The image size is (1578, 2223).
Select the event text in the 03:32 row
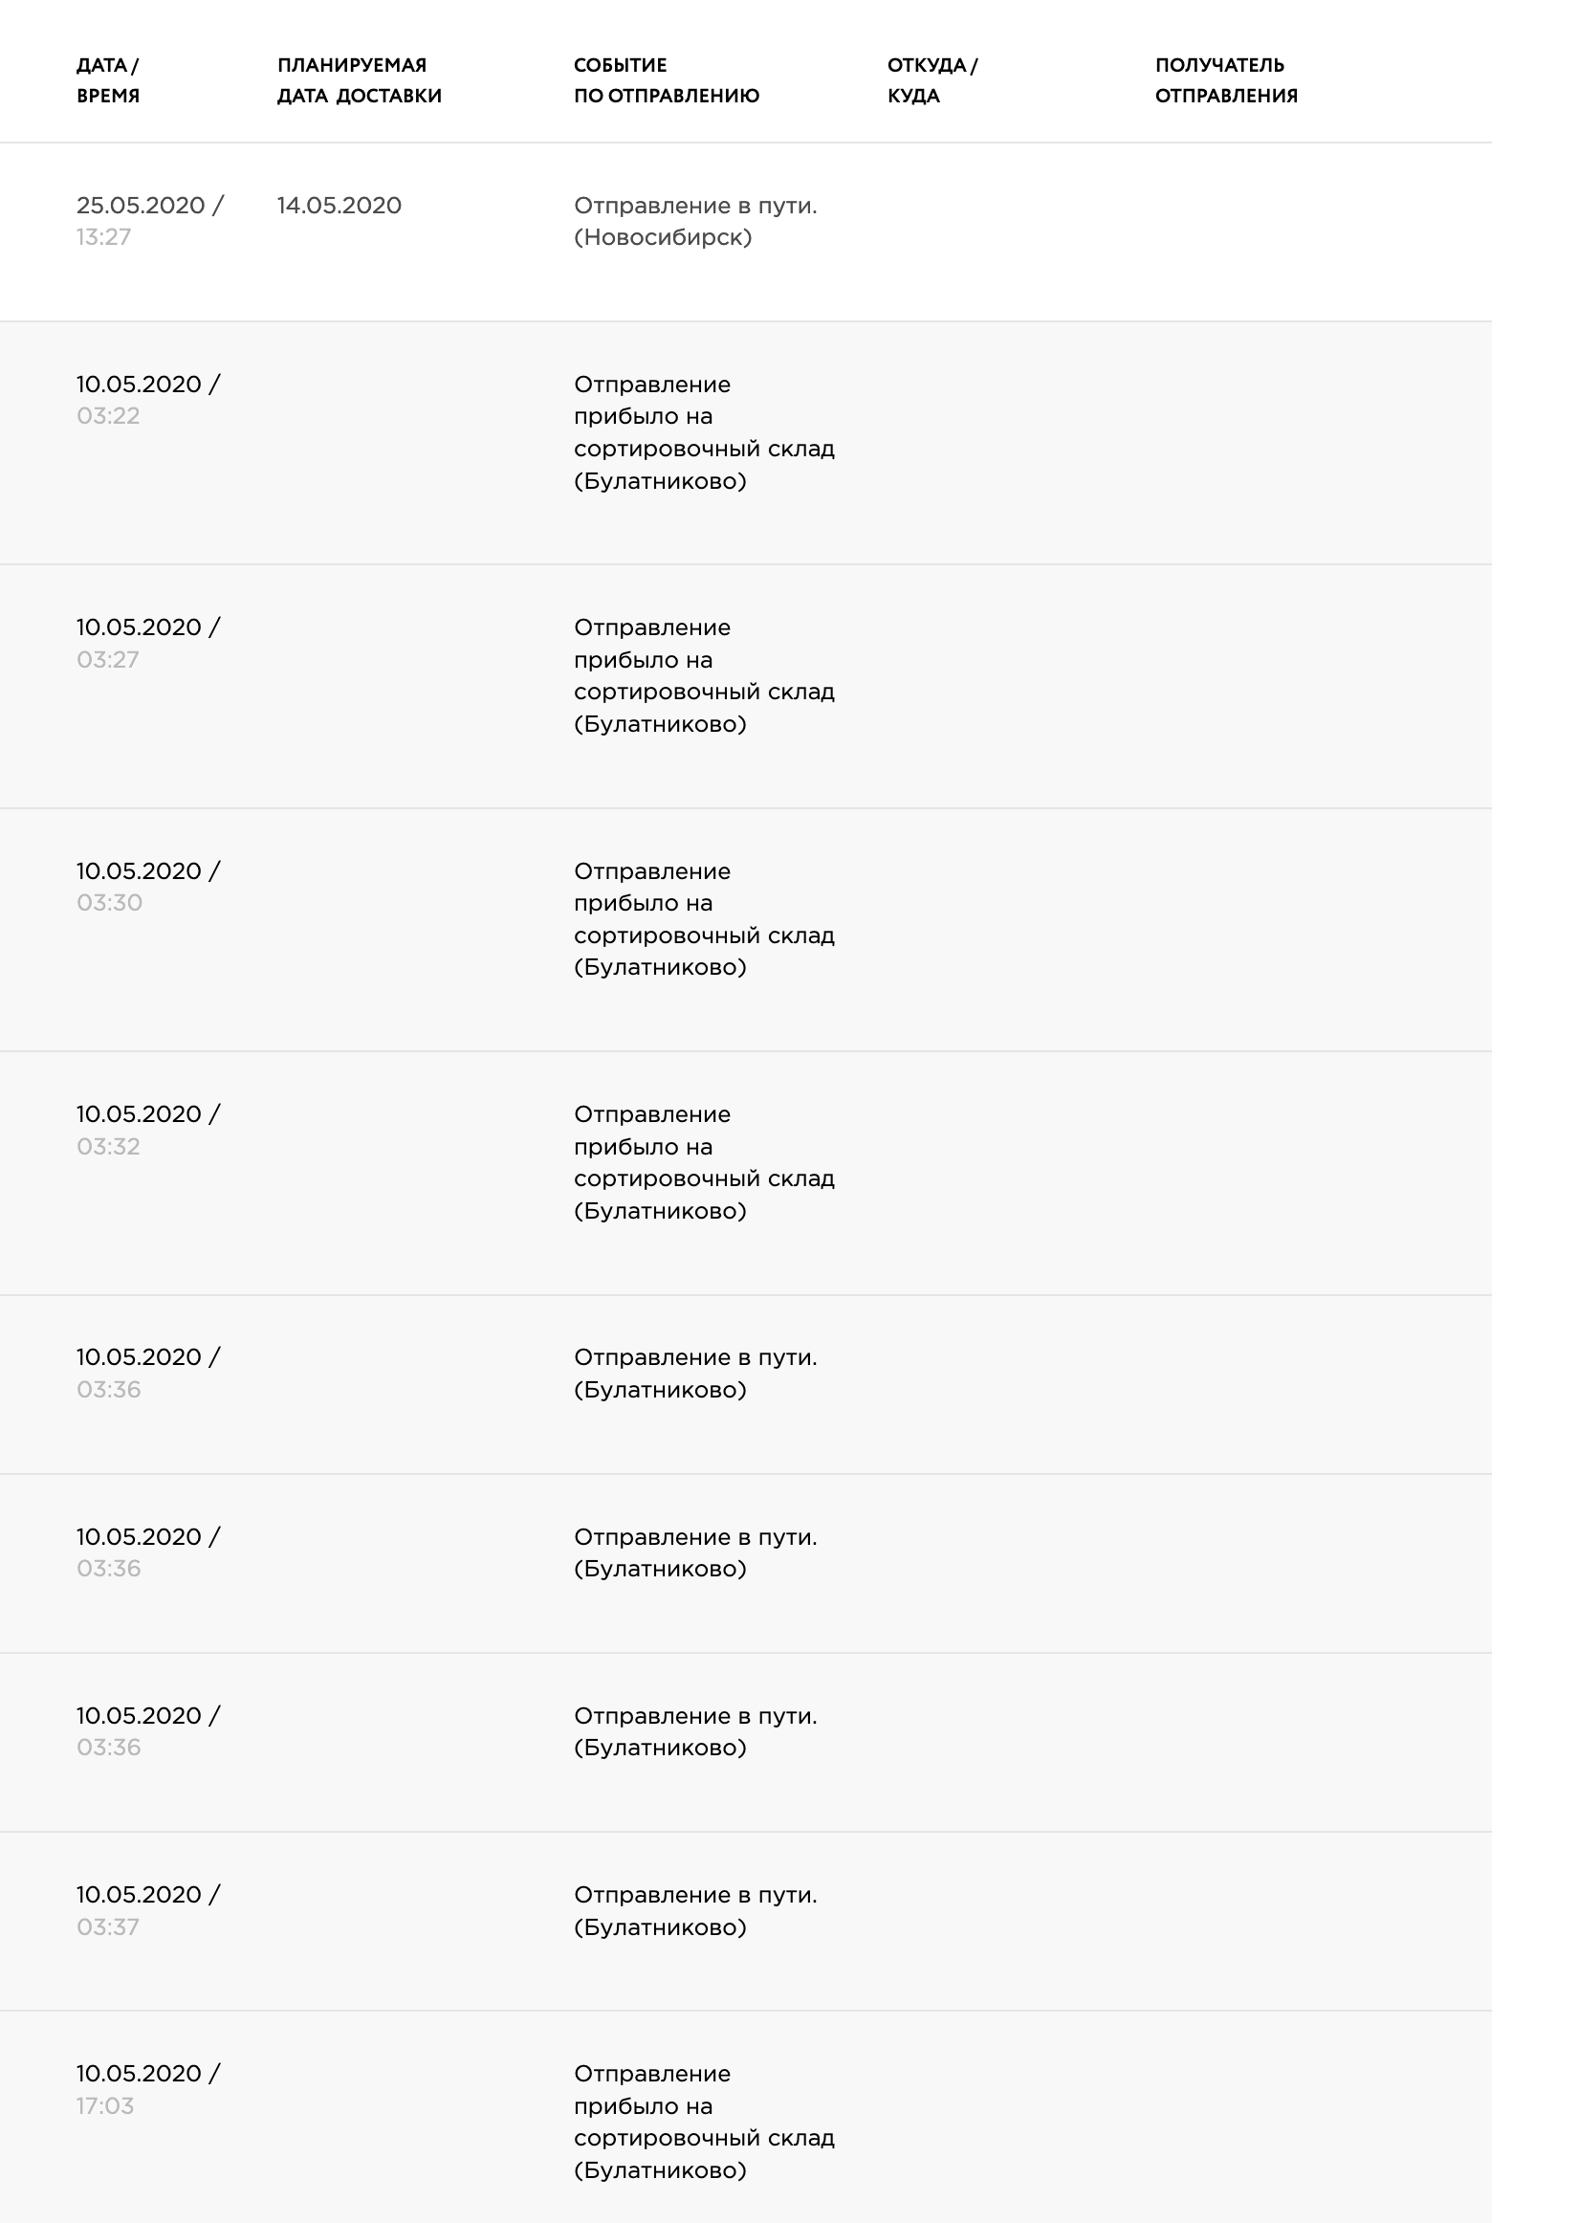[x=705, y=1163]
